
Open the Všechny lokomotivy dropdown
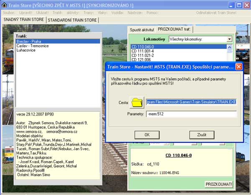click(229, 39)
